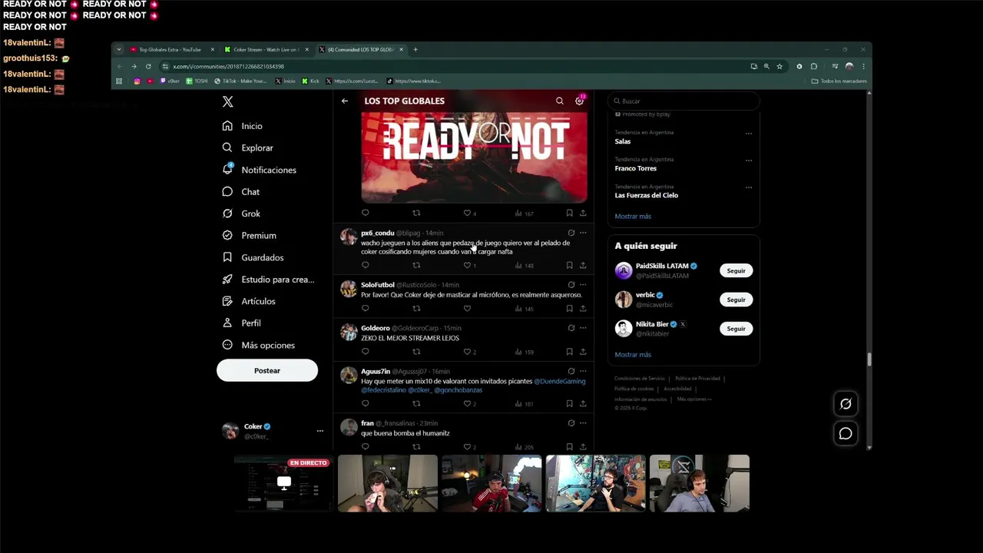
Task: View analytics on SoloFutbol's post
Action: (x=524, y=309)
